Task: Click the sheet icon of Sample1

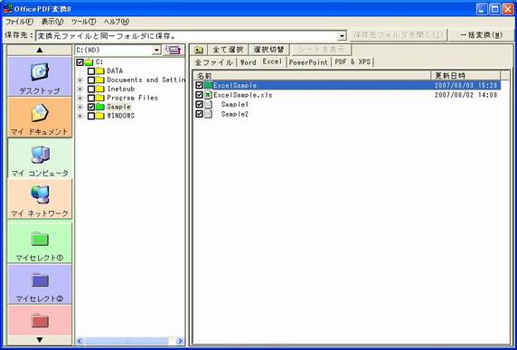Action: 208,105
